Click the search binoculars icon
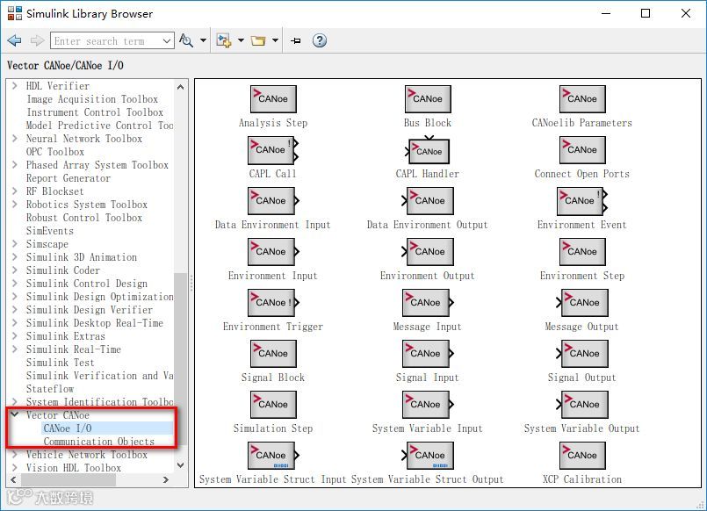707x511 pixels. 186,40
